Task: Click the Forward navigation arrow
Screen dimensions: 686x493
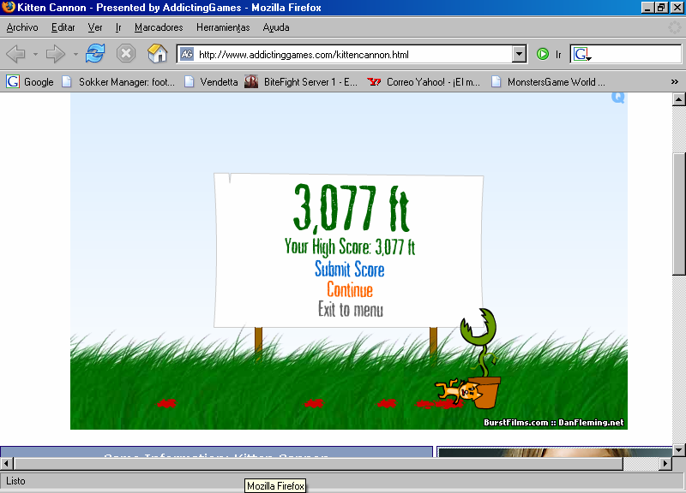Action: click(56, 54)
